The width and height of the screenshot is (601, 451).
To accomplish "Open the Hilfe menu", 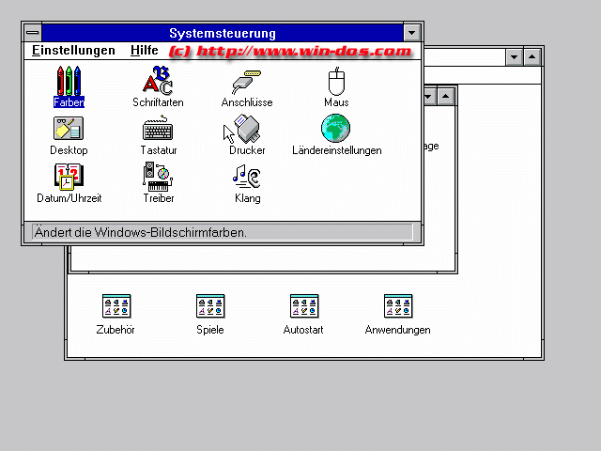I will (x=144, y=51).
